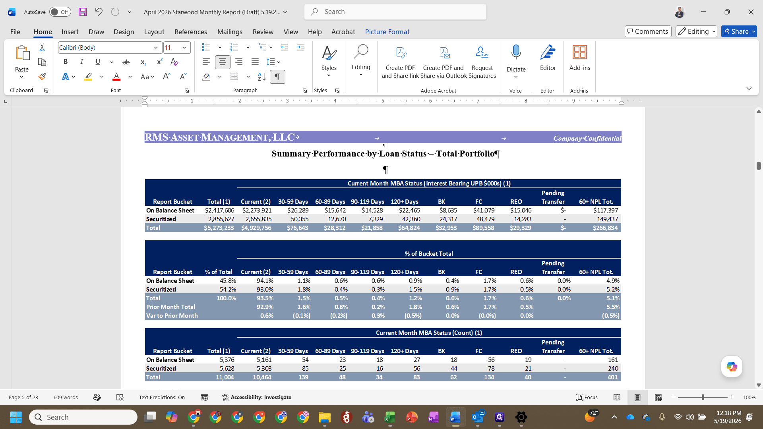Undo the last action
Screen dimensions: 763x429
coord(99,12)
